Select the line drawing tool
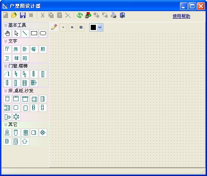 pyautogui.click(x=25, y=33)
